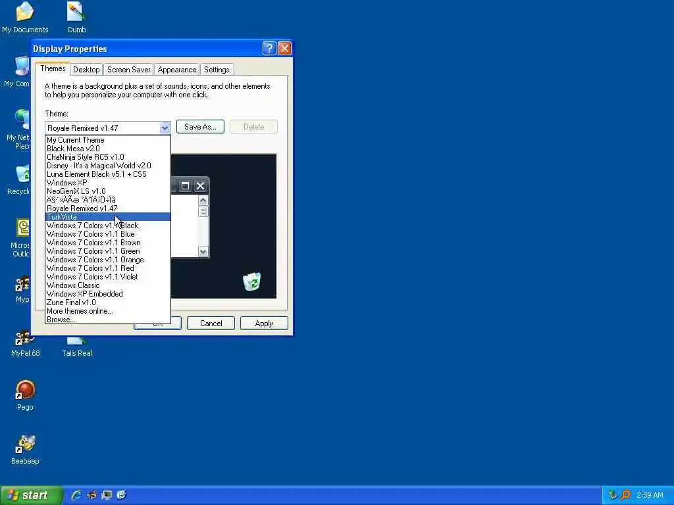The image size is (674, 505).
Task: Select My Current Theme from list
Action: 107,140
